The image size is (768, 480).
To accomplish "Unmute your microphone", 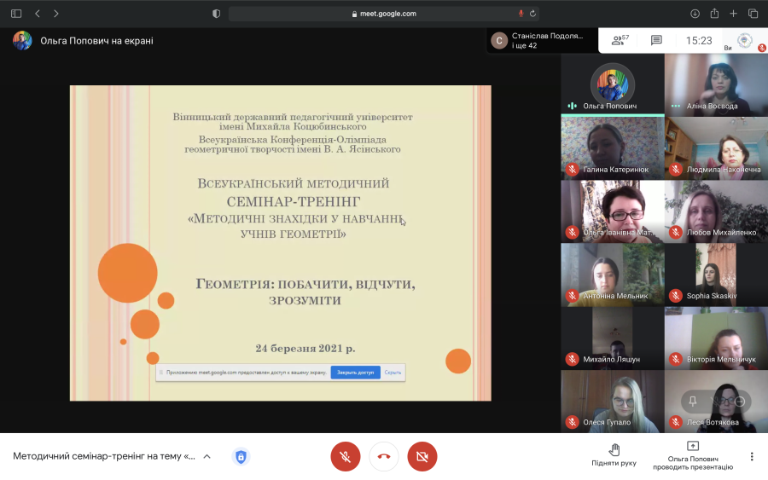I will tap(346, 456).
